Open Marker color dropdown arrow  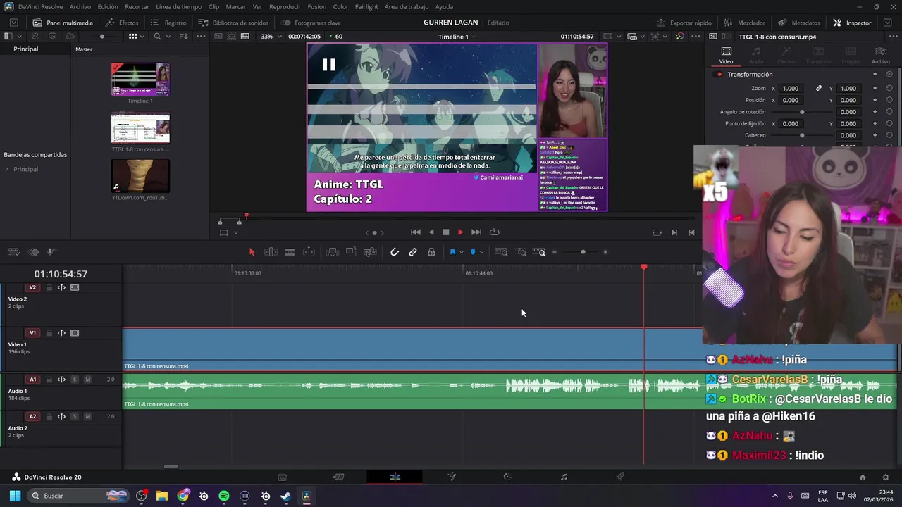click(481, 252)
